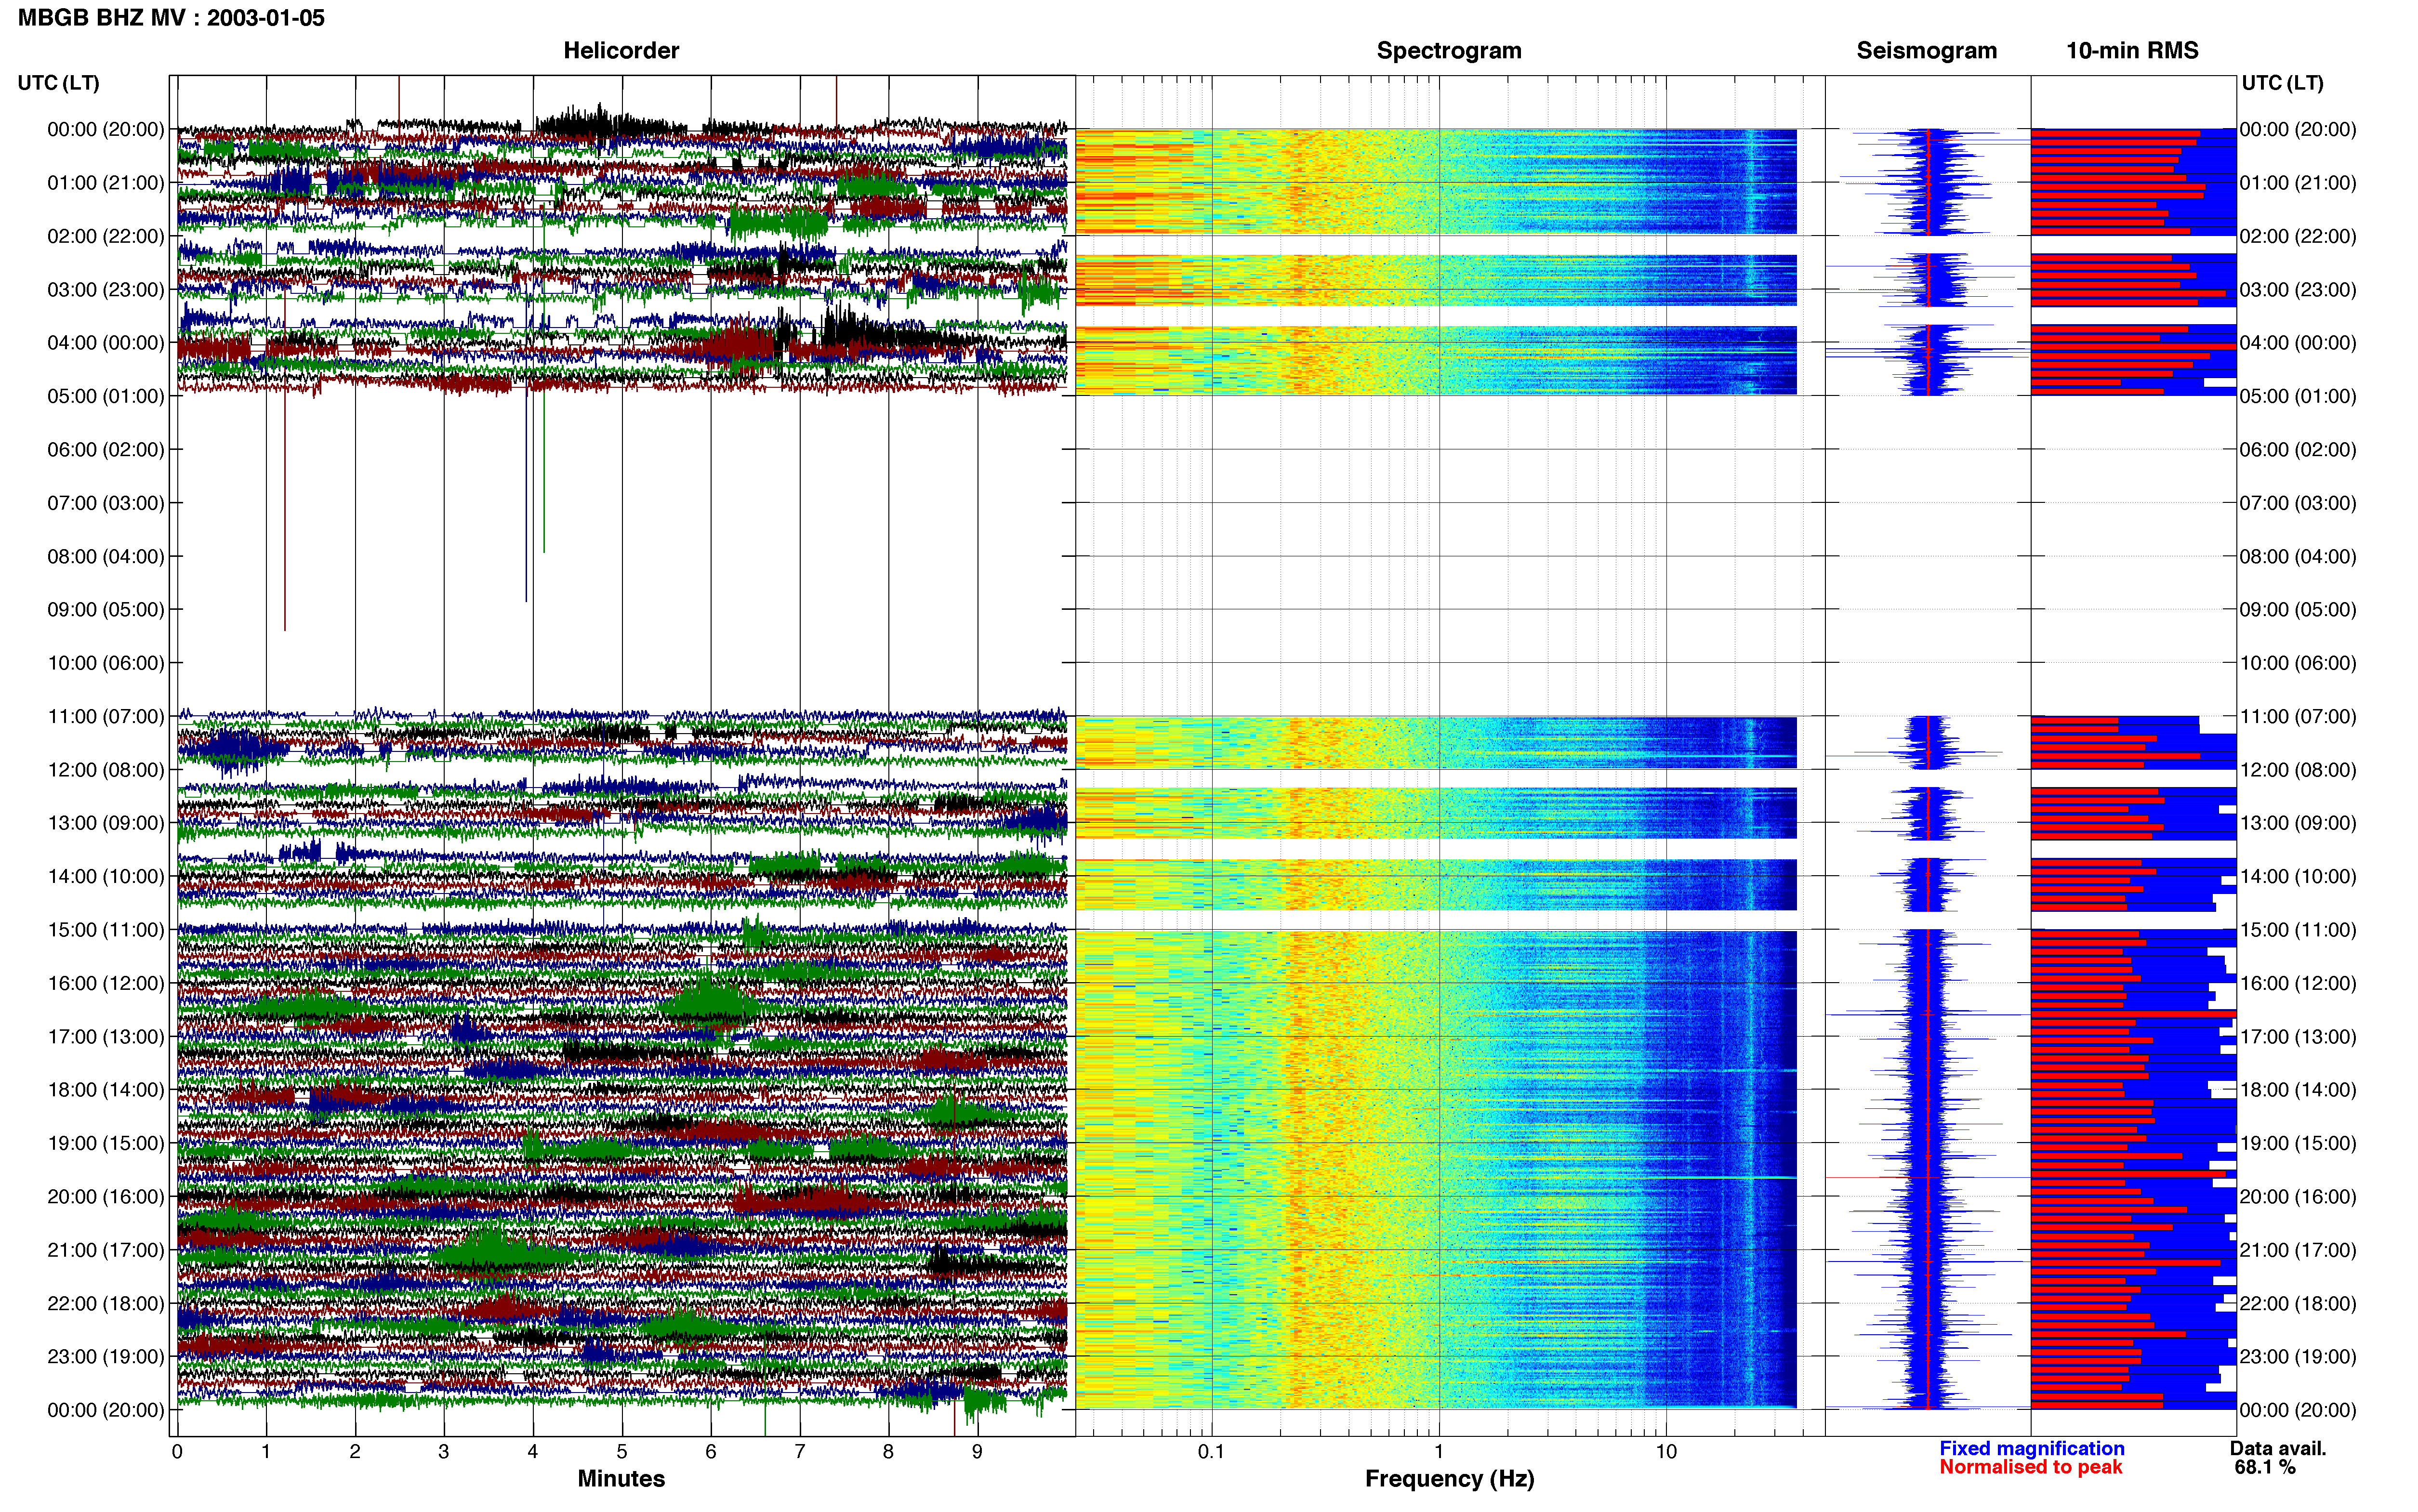Click the "6" tick on the Minutes axis
This screenshot has height=1512, width=2418.
point(711,1452)
